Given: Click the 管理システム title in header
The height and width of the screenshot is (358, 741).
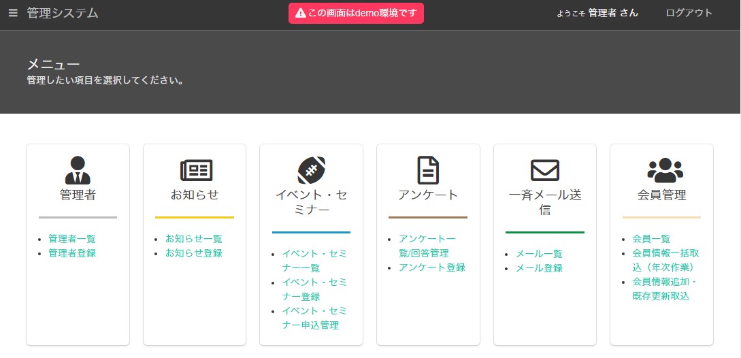Looking at the screenshot, I should coord(63,13).
